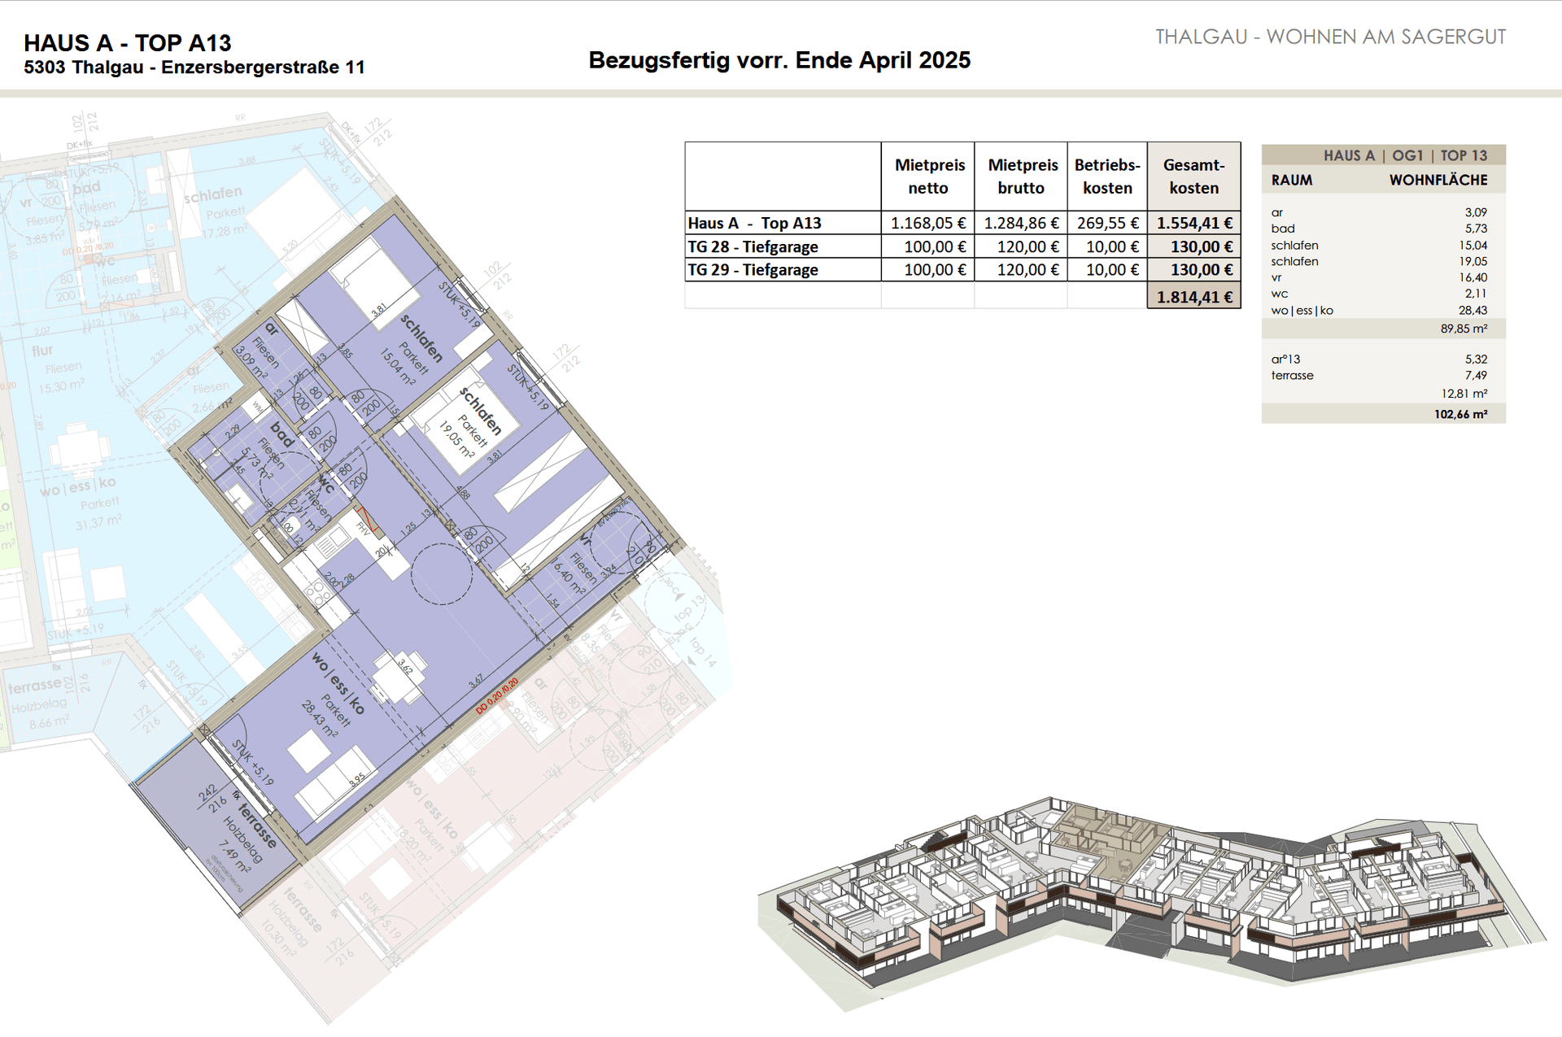1562x1037 pixels.
Task: Select the address line '5303 Thalgau - Enzersbergerstraße 11'
Action: (194, 68)
